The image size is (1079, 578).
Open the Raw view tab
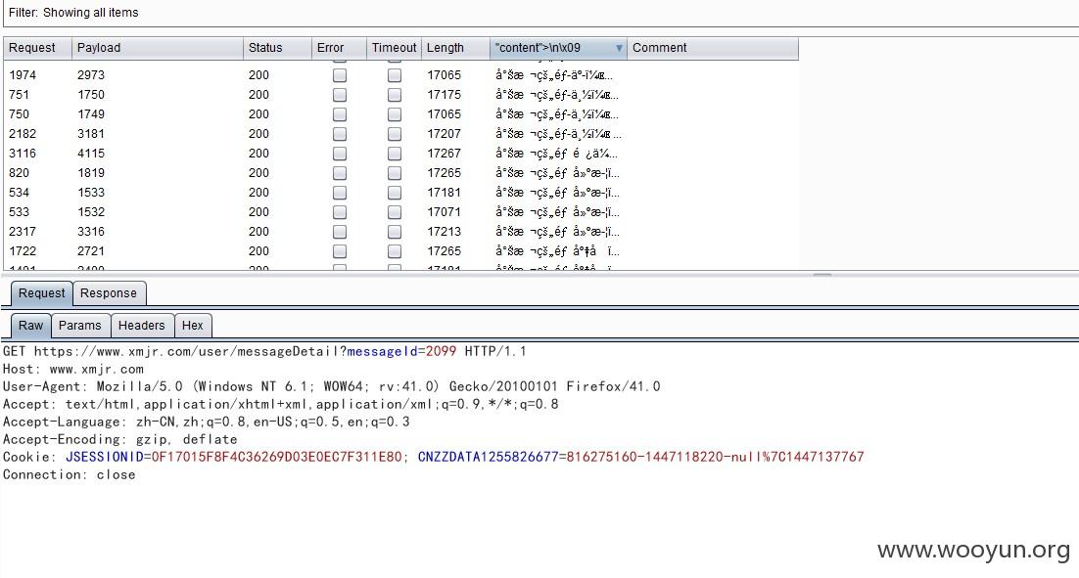[x=31, y=326]
